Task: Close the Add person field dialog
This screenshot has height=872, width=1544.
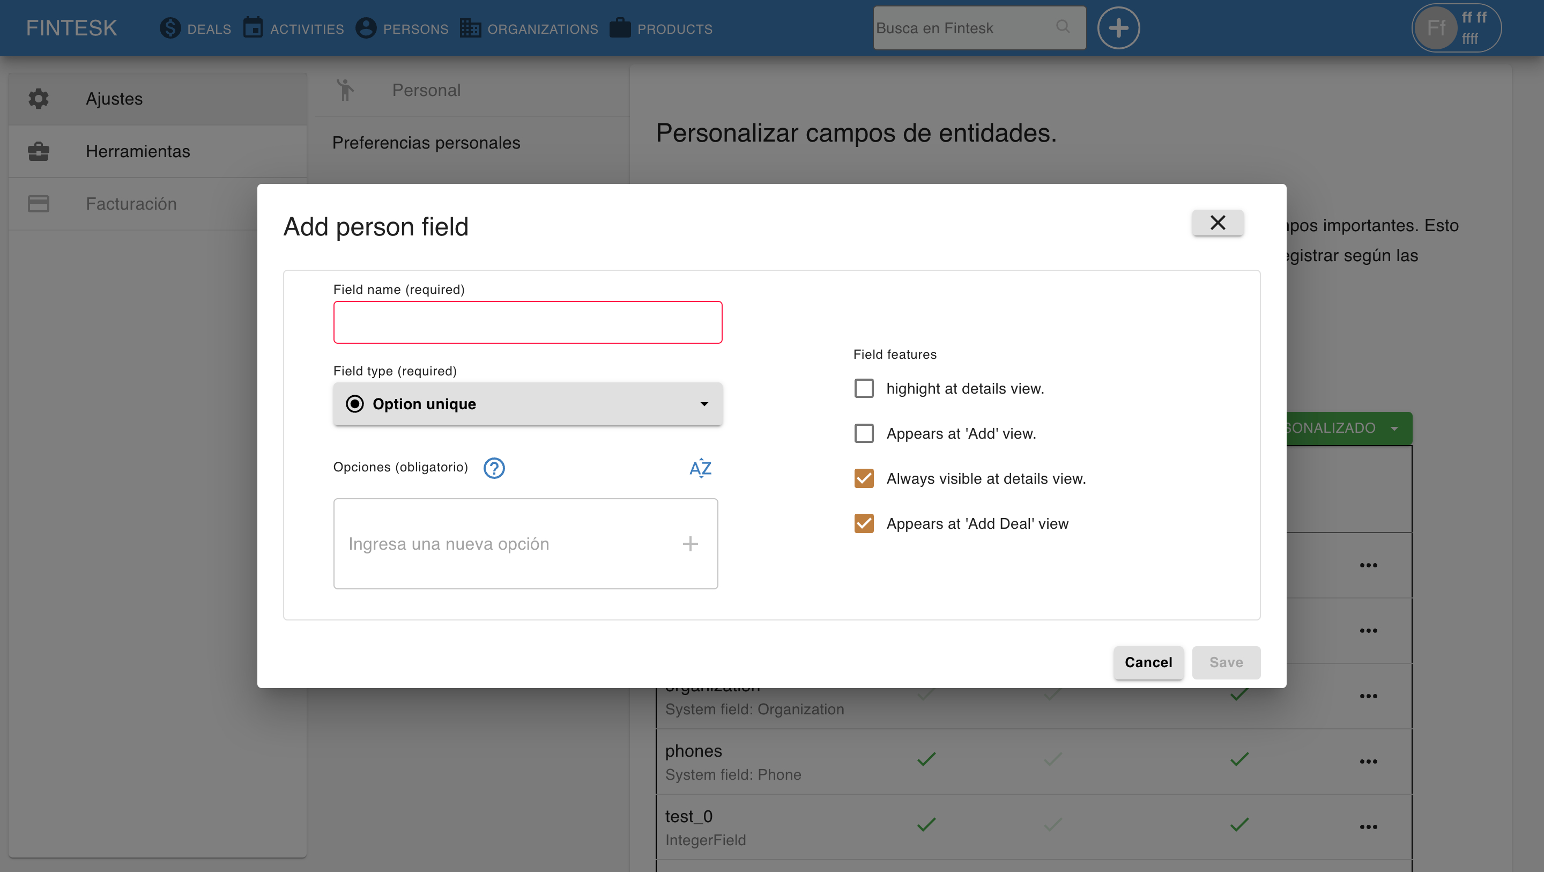Action: tap(1218, 223)
